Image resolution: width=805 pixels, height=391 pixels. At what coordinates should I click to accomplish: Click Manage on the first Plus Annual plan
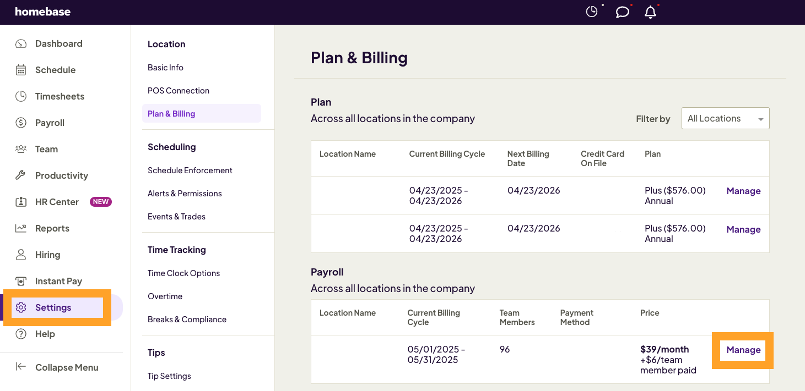(x=743, y=191)
